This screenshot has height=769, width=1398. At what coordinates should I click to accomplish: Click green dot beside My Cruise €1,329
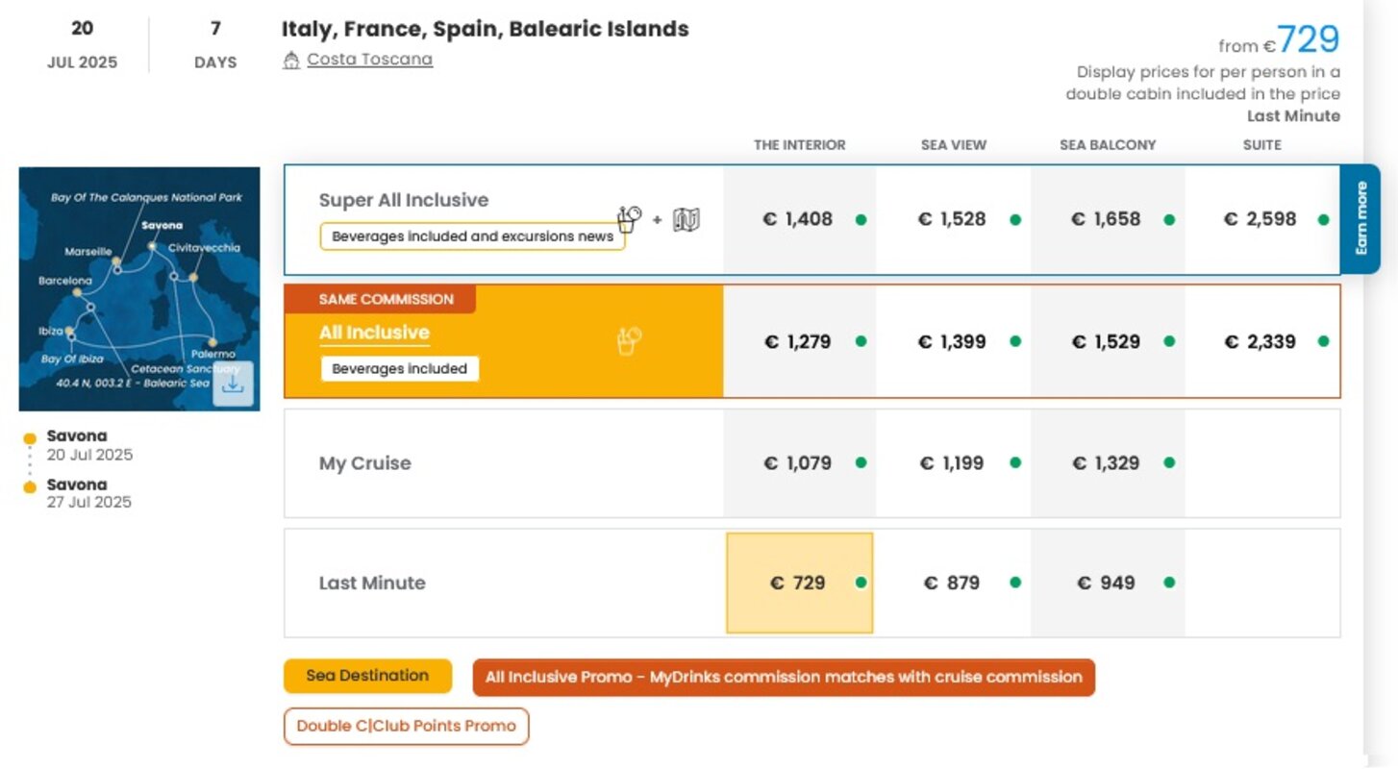click(1169, 463)
